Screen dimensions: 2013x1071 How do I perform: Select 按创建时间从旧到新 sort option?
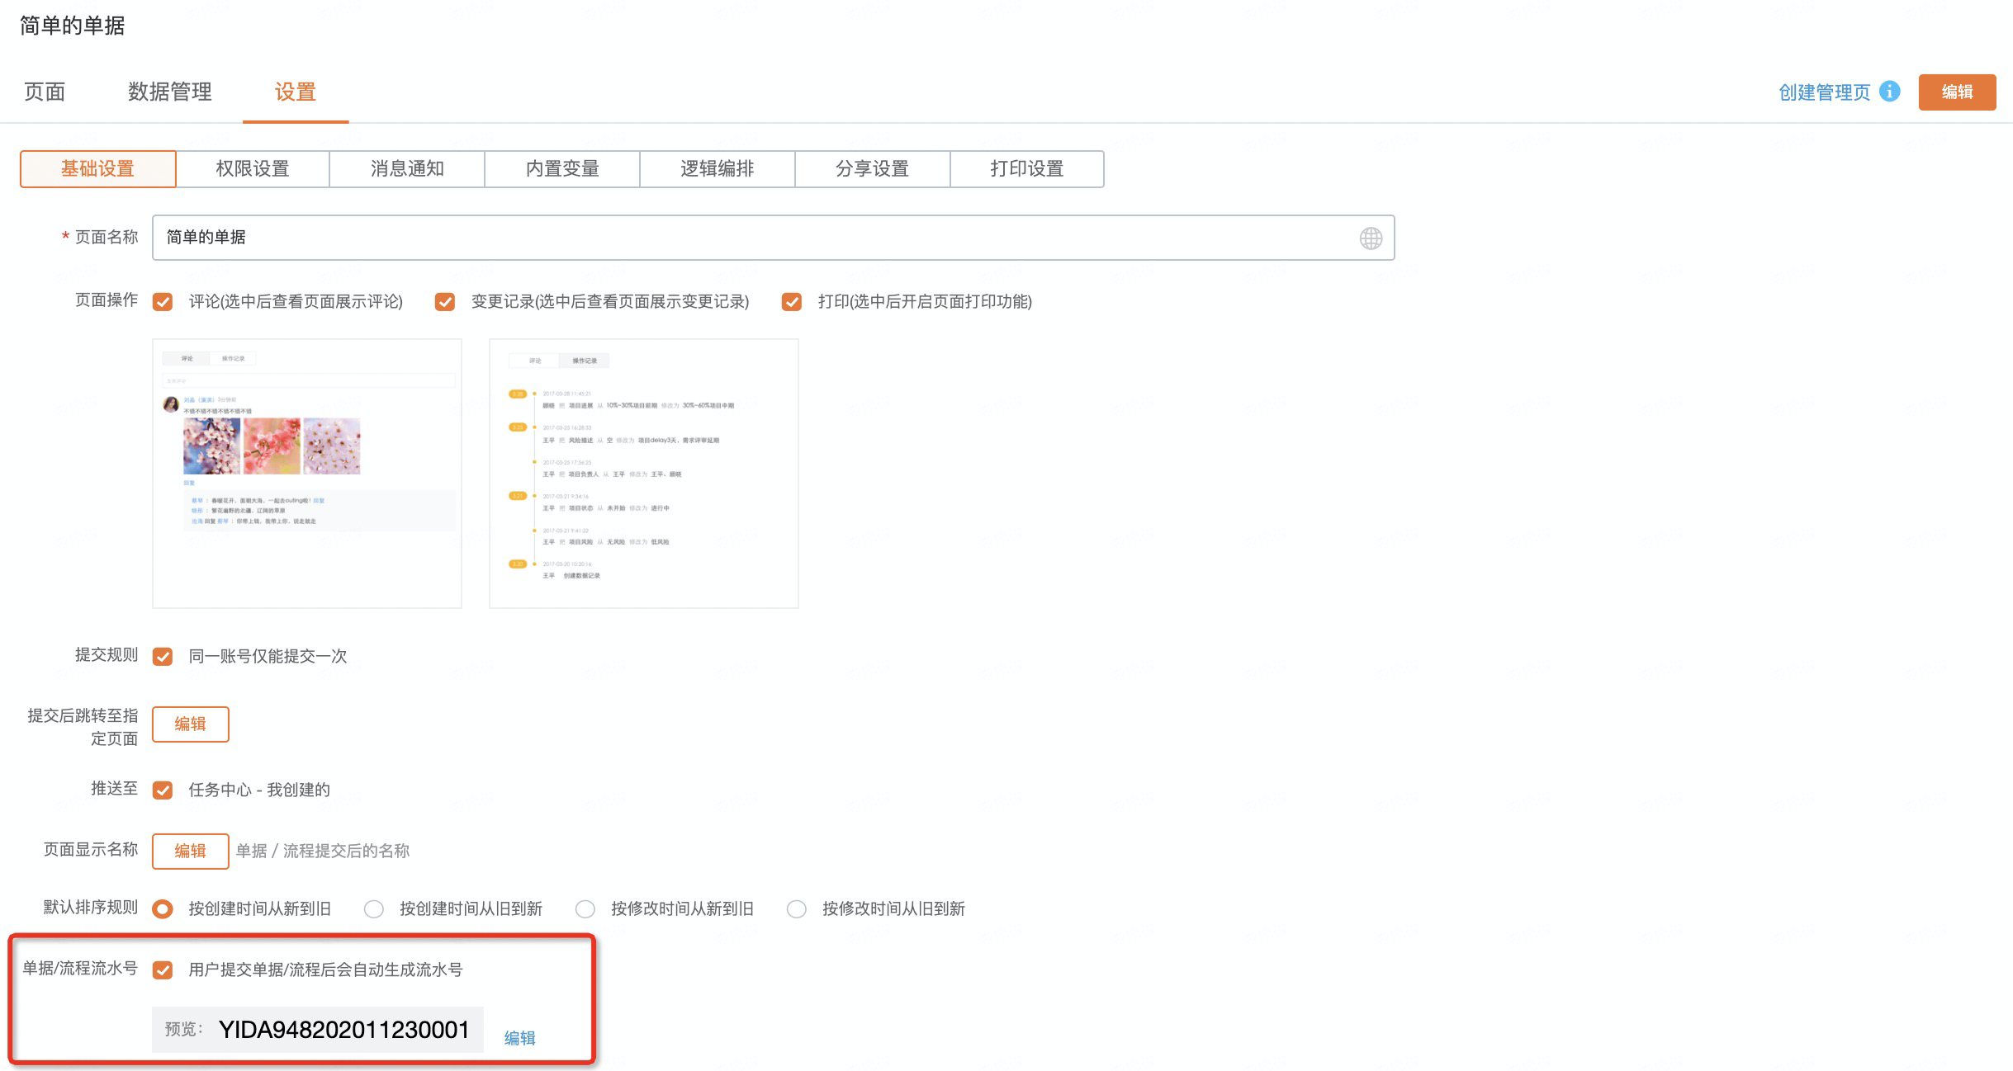point(374,909)
